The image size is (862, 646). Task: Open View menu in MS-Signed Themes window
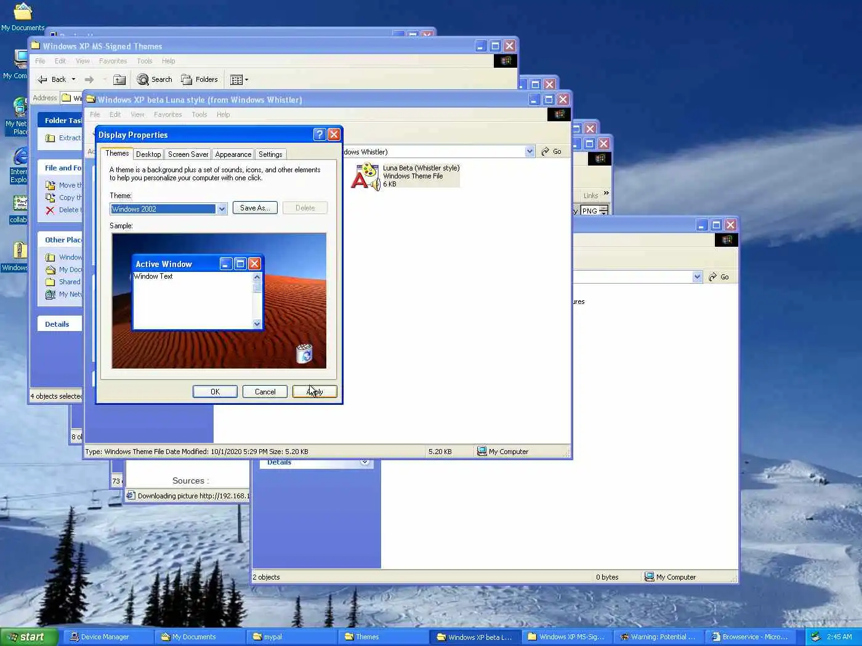(83, 61)
